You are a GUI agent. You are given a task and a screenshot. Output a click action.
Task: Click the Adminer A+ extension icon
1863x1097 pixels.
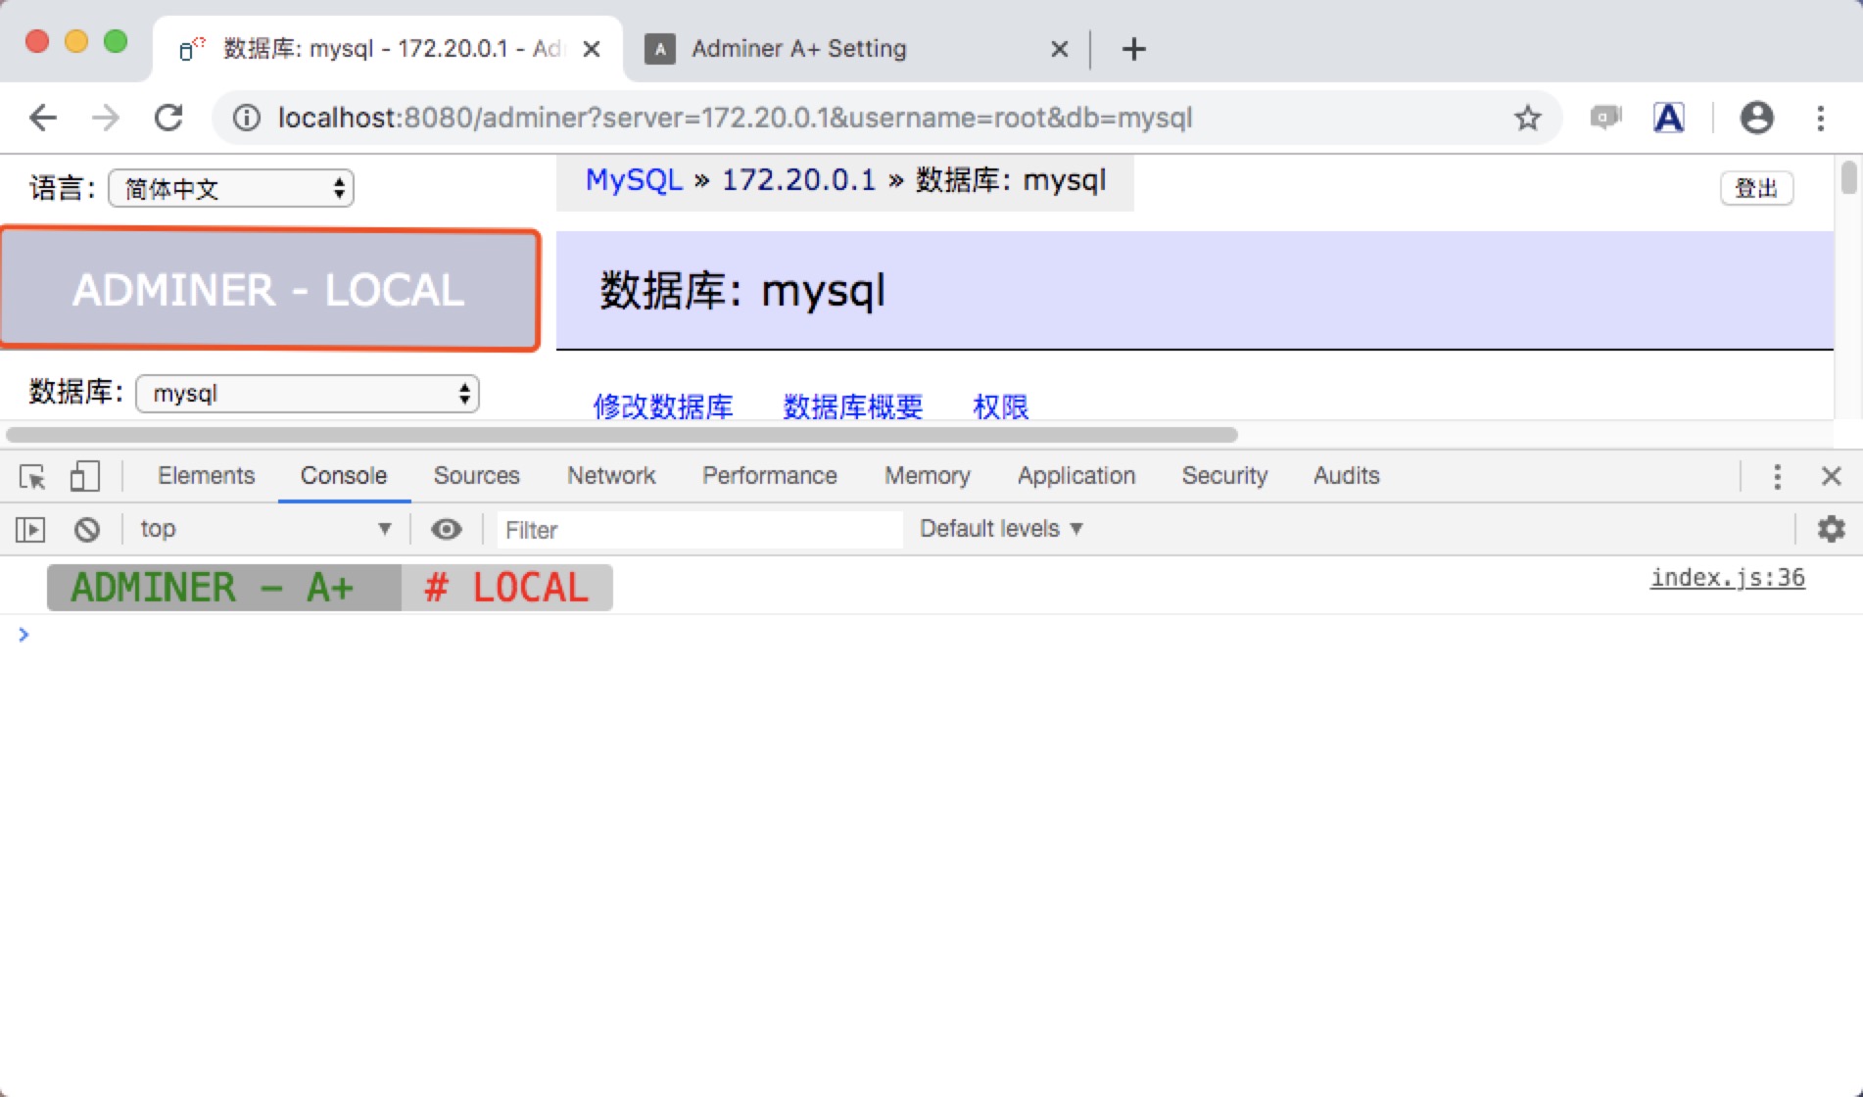tap(1668, 119)
